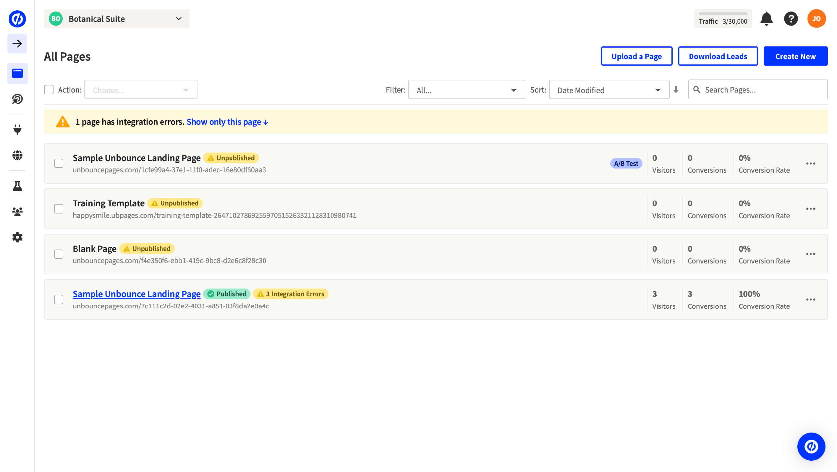Open the Sort Date Modified dropdown
The height and width of the screenshot is (472, 837).
pyautogui.click(x=608, y=90)
